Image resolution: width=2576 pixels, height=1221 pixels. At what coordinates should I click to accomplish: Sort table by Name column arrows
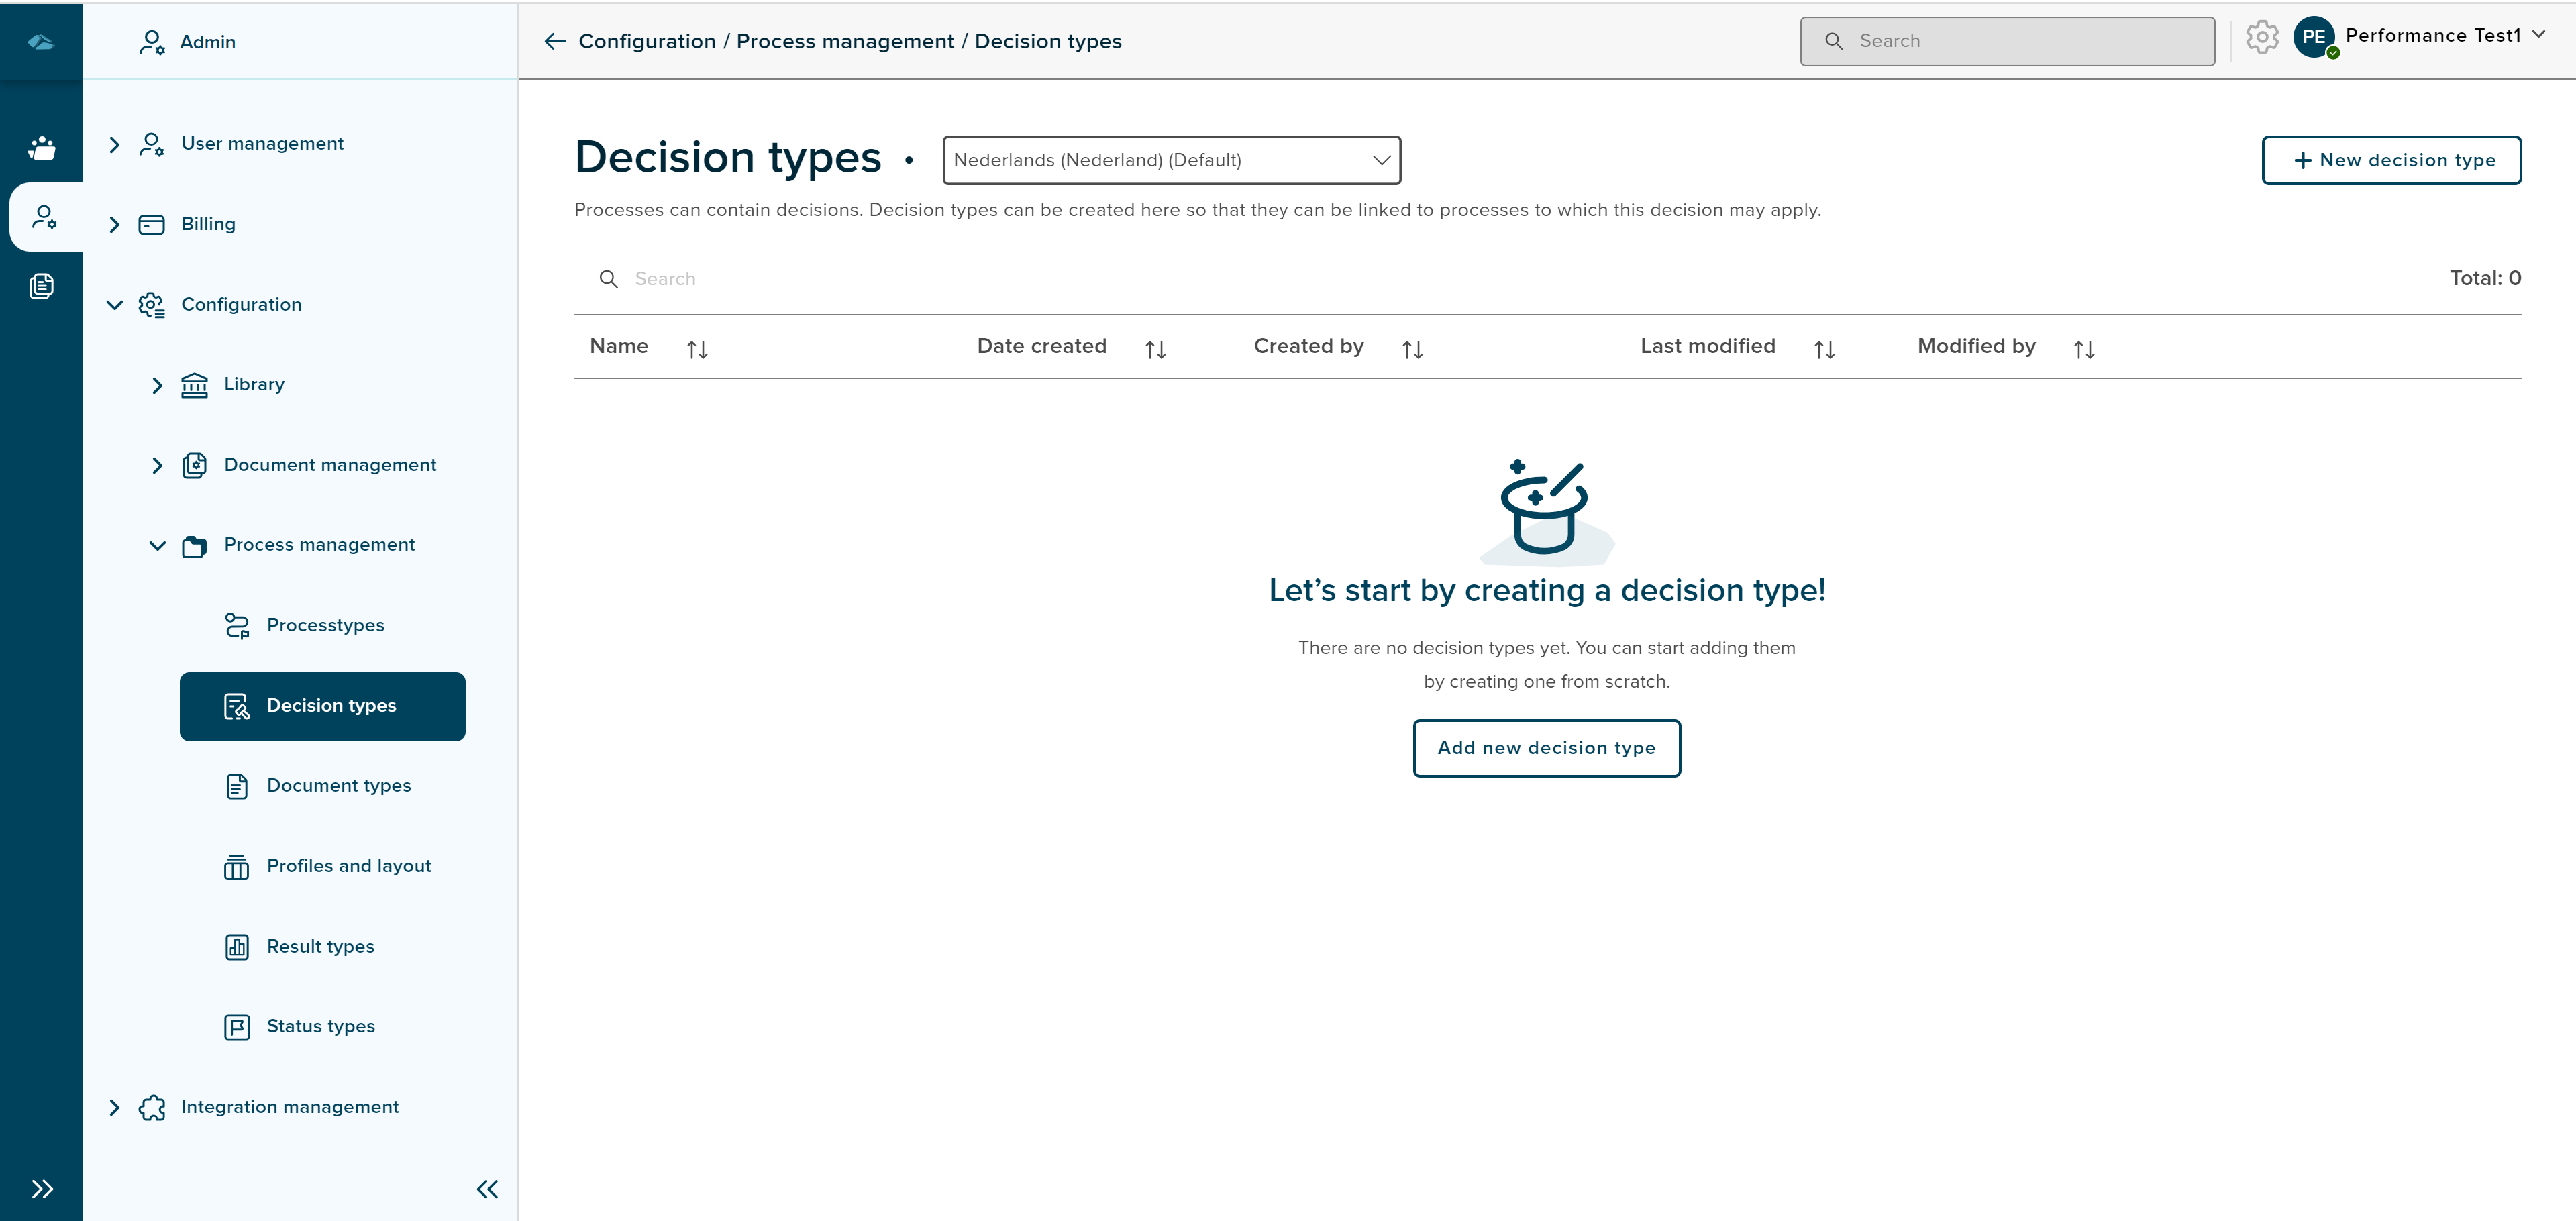click(x=697, y=349)
